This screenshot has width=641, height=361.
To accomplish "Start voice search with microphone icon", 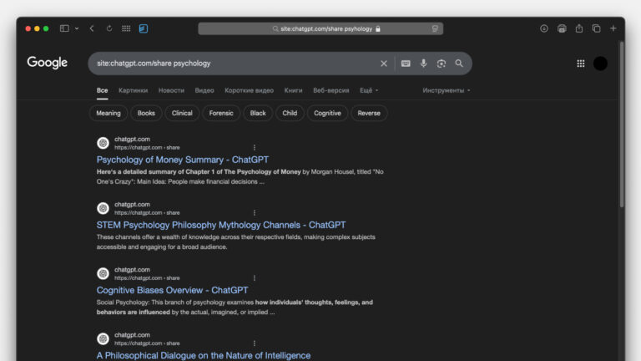I will 423,64.
